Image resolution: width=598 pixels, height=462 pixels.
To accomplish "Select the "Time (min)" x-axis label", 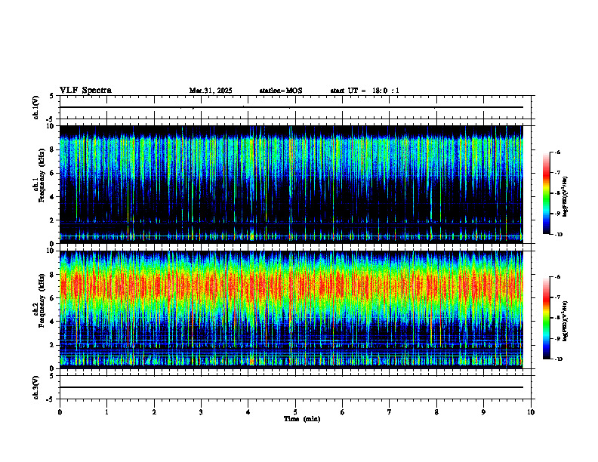I will click(x=302, y=419).
